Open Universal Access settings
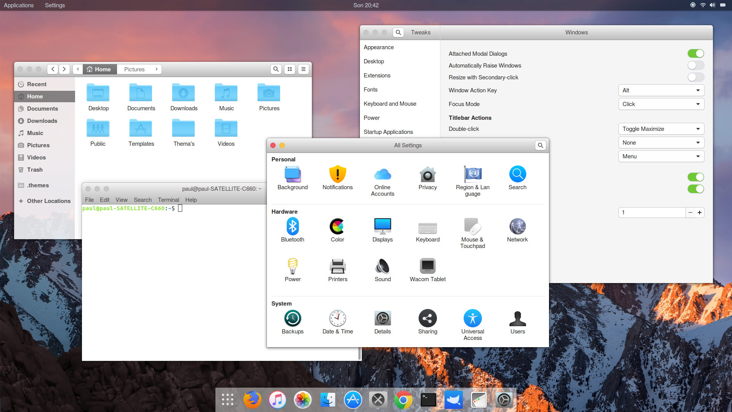 [472, 319]
